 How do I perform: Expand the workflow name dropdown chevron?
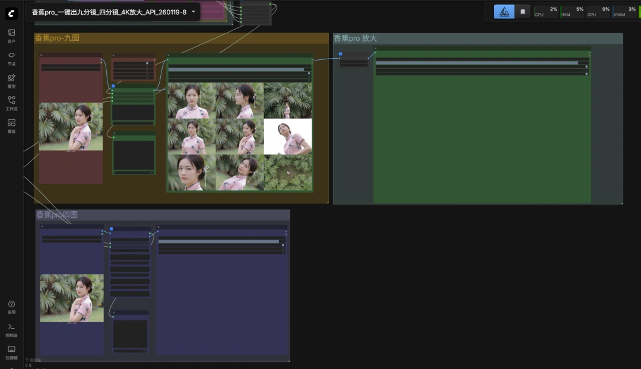pos(193,11)
